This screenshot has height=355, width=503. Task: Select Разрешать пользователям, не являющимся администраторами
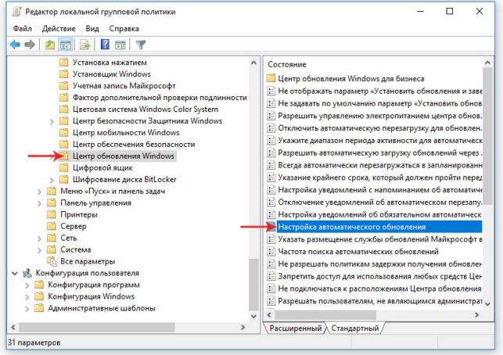coord(380,301)
